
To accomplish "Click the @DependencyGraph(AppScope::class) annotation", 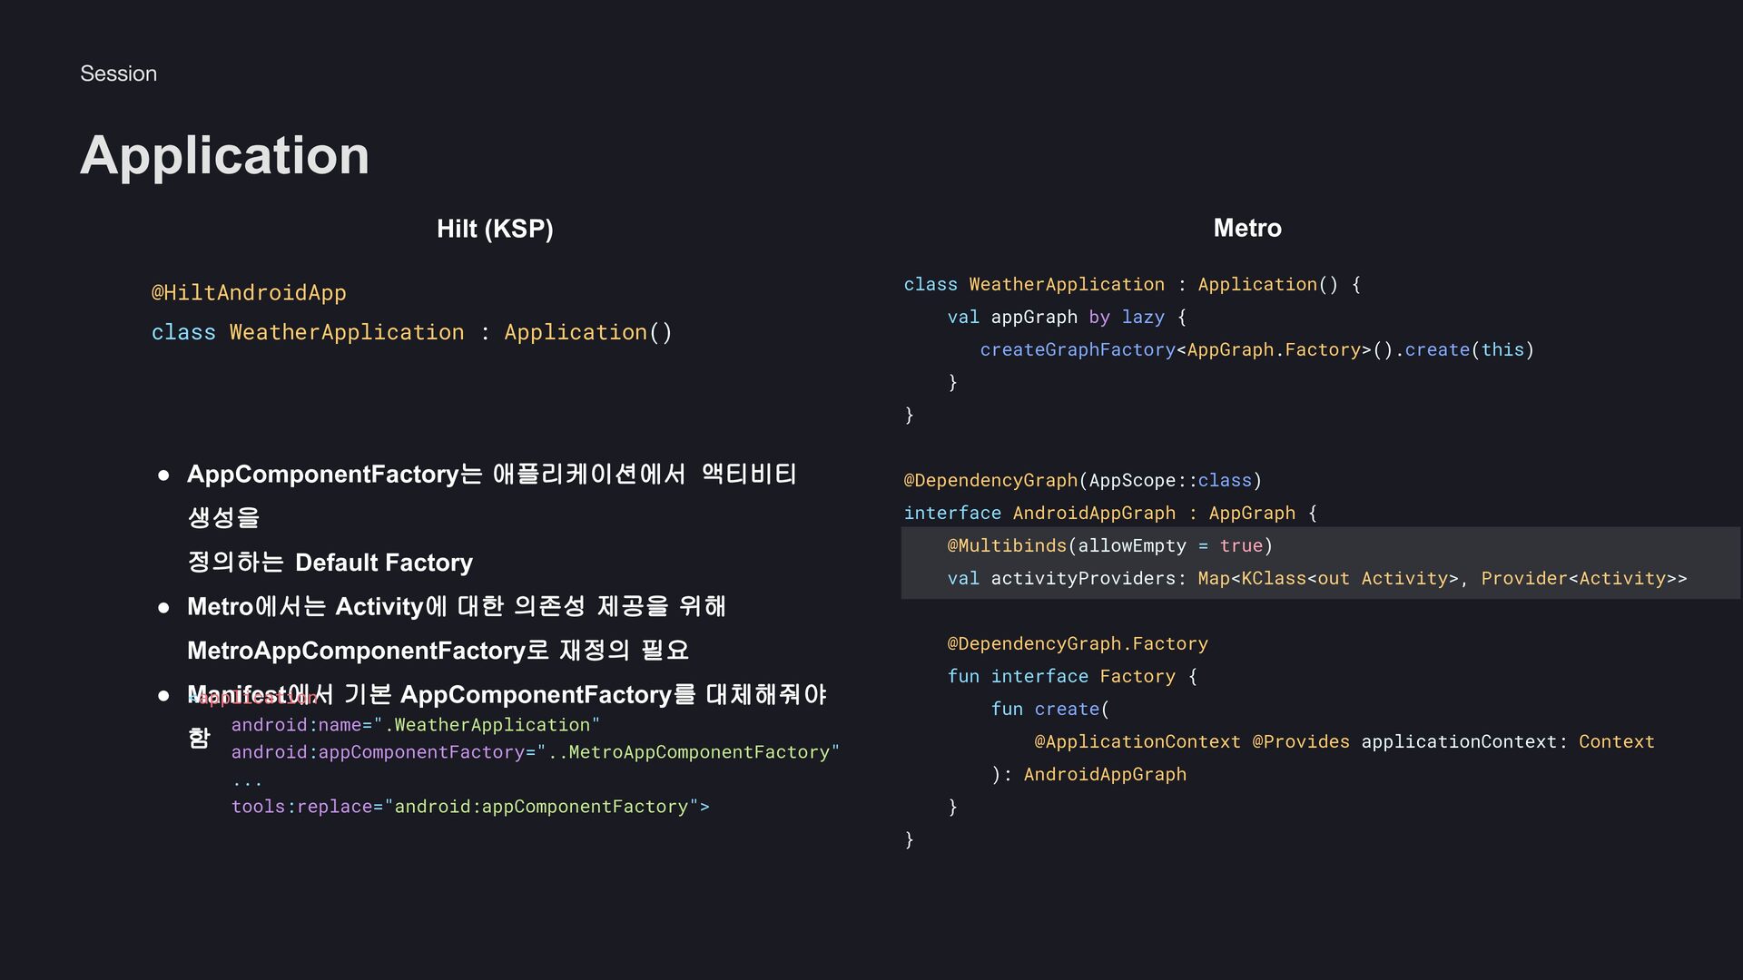I will point(1082,481).
